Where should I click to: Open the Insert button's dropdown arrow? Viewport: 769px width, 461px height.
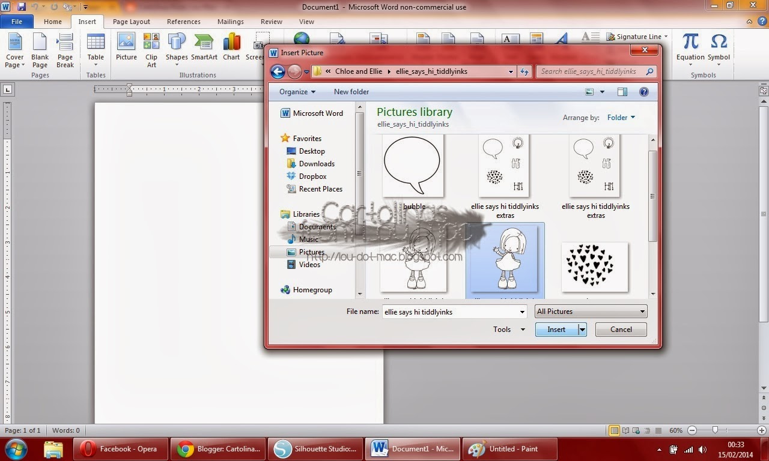pos(582,330)
